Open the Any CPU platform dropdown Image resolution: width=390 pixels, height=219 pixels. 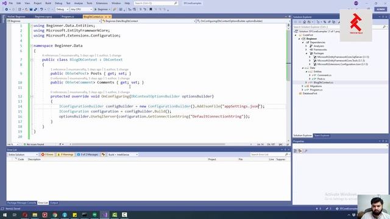tap(81, 10)
